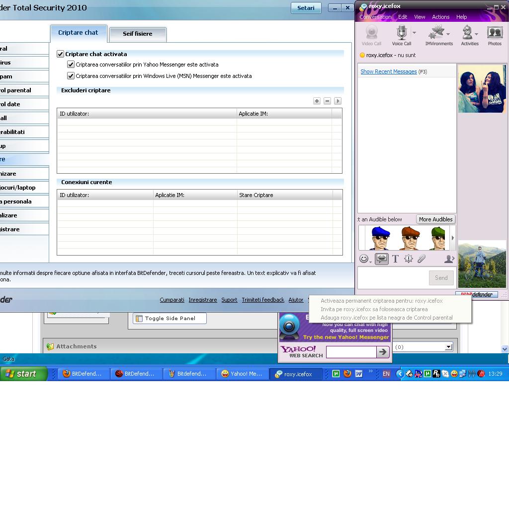Click the contact's display photo
This screenshot has height=528, width=509.
tap(482, 88)
